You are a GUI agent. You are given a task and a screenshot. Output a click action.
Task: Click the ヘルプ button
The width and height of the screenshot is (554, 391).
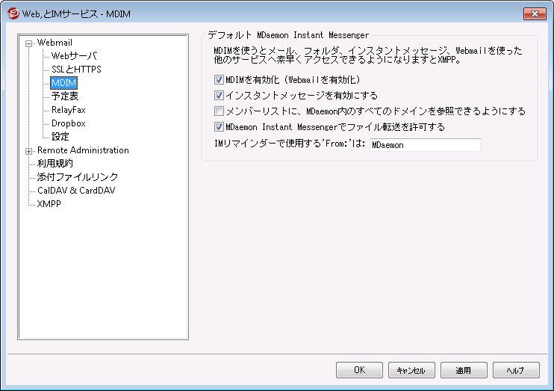tap(516, 370)
